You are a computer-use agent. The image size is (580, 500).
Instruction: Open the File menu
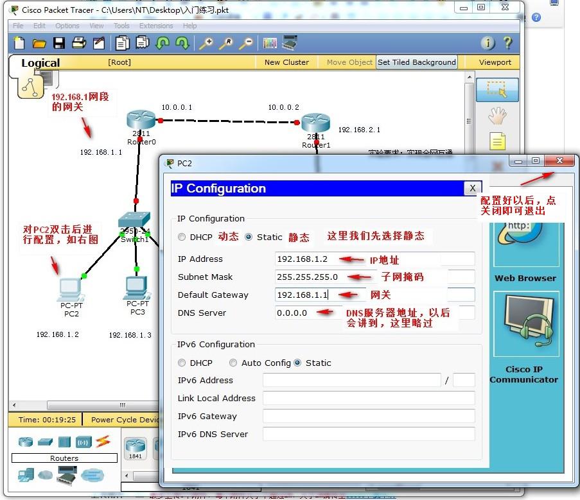point(18,26)
